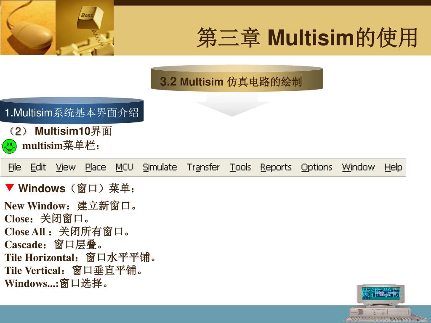
Task: Open the Help menu
Action: [394, 167]
